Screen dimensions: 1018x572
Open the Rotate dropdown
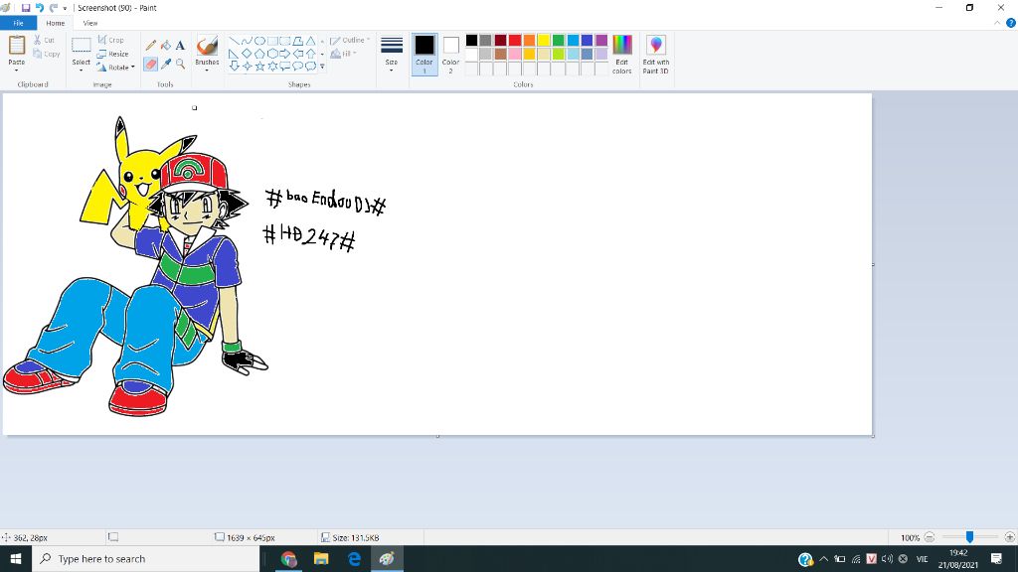116,68
